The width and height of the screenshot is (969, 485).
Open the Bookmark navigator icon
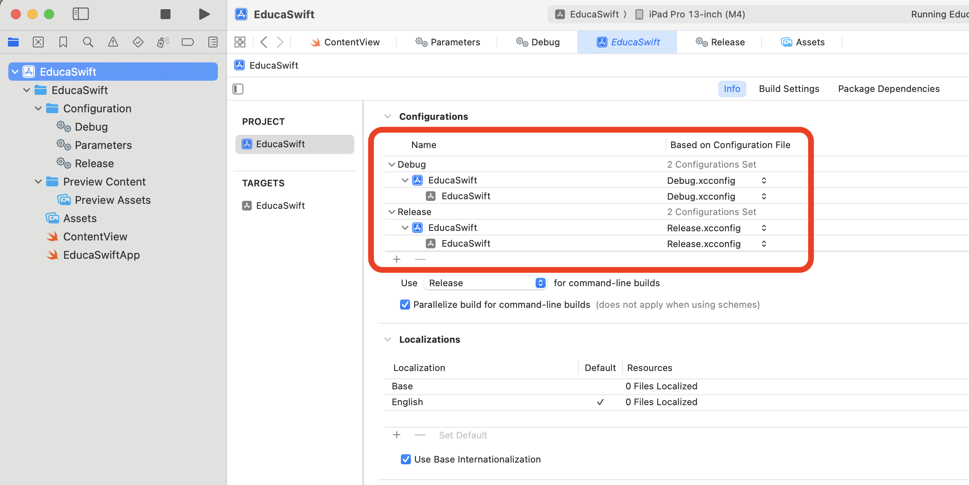63,42
